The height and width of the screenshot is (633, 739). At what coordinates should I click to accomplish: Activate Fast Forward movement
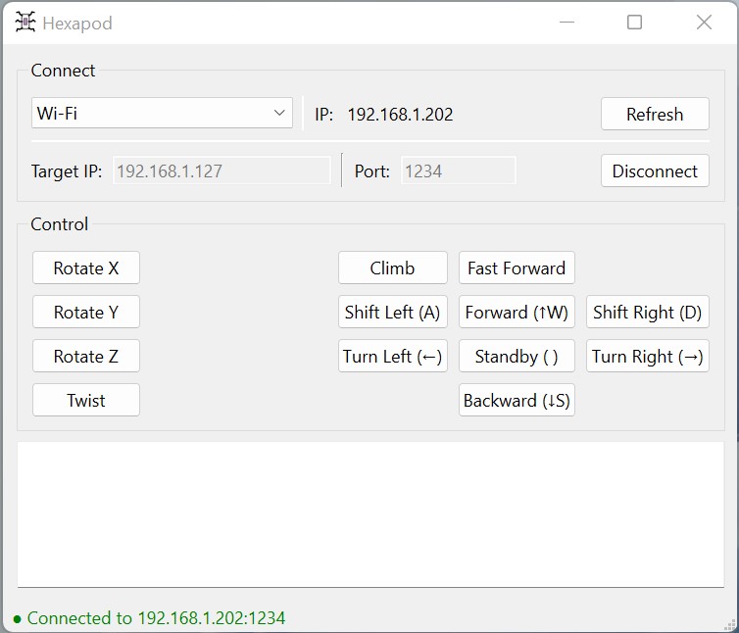click(517, 268)
